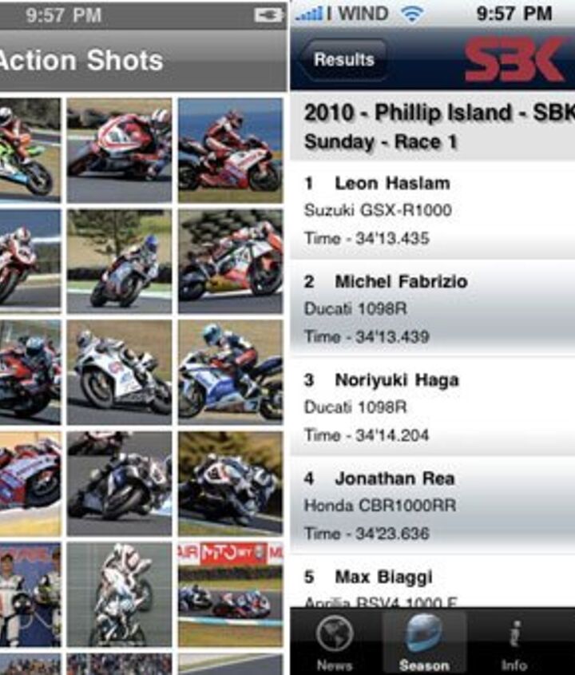The height and width of the screenshot is (675, 575).
Task: Go back using the Results button
Action: [343, 60]
